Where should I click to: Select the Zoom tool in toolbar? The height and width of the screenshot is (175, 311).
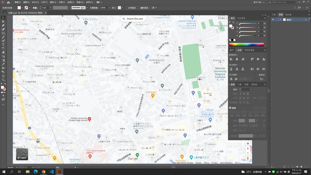[x=3, y=80]
